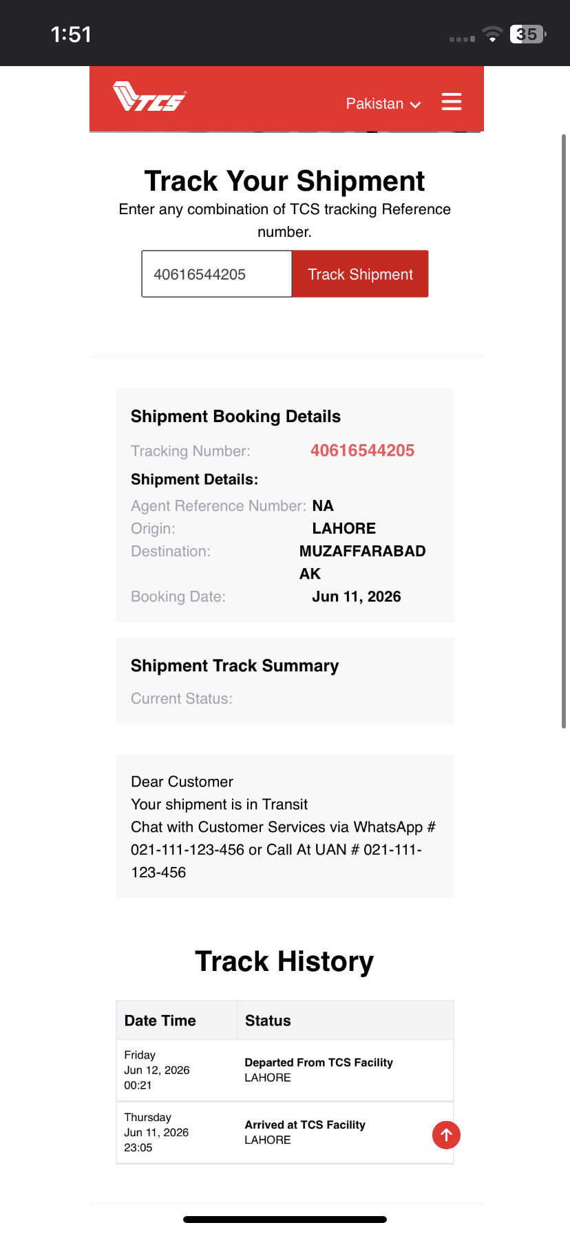Tap the Wi-Fi status icon

[x=492, y=34]
